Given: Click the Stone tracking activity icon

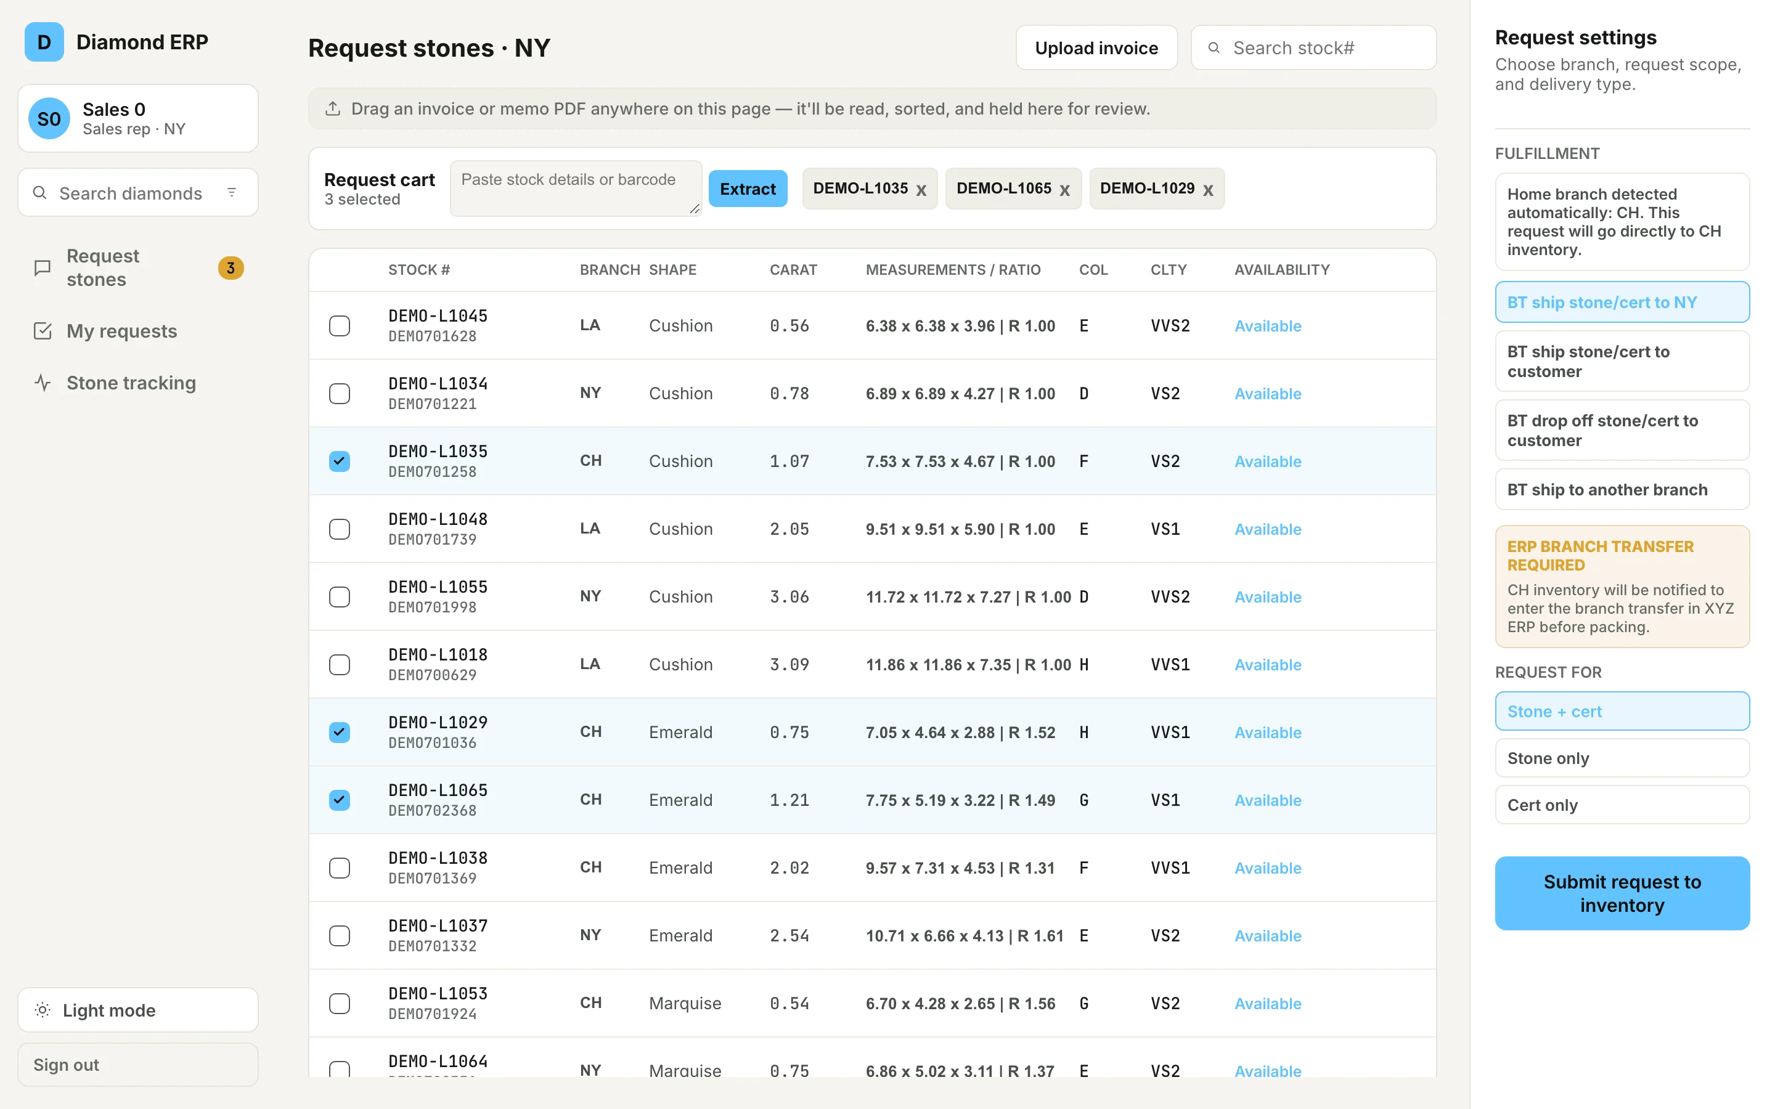Looking at the screenshot, I should pos(43,383).
